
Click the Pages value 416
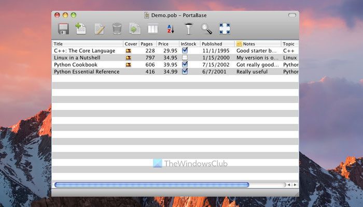tap(150, 71)
